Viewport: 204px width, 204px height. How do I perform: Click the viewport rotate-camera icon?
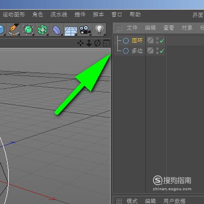click(x=97, y=43)
